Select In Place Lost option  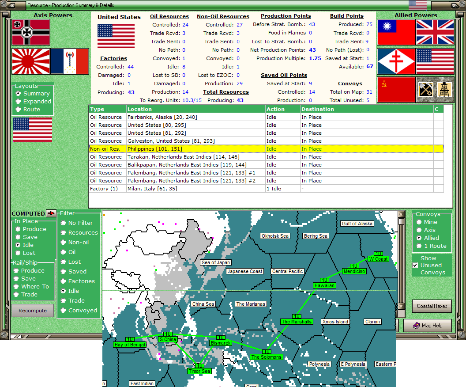pyautogui.click(x=26, y=253)
